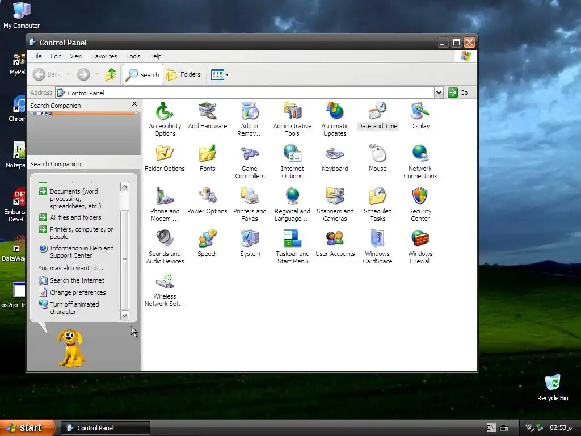Screen dimensions: 581x436
Task: Click the on-screen keyboard tray icon
Action: (504, 428)
